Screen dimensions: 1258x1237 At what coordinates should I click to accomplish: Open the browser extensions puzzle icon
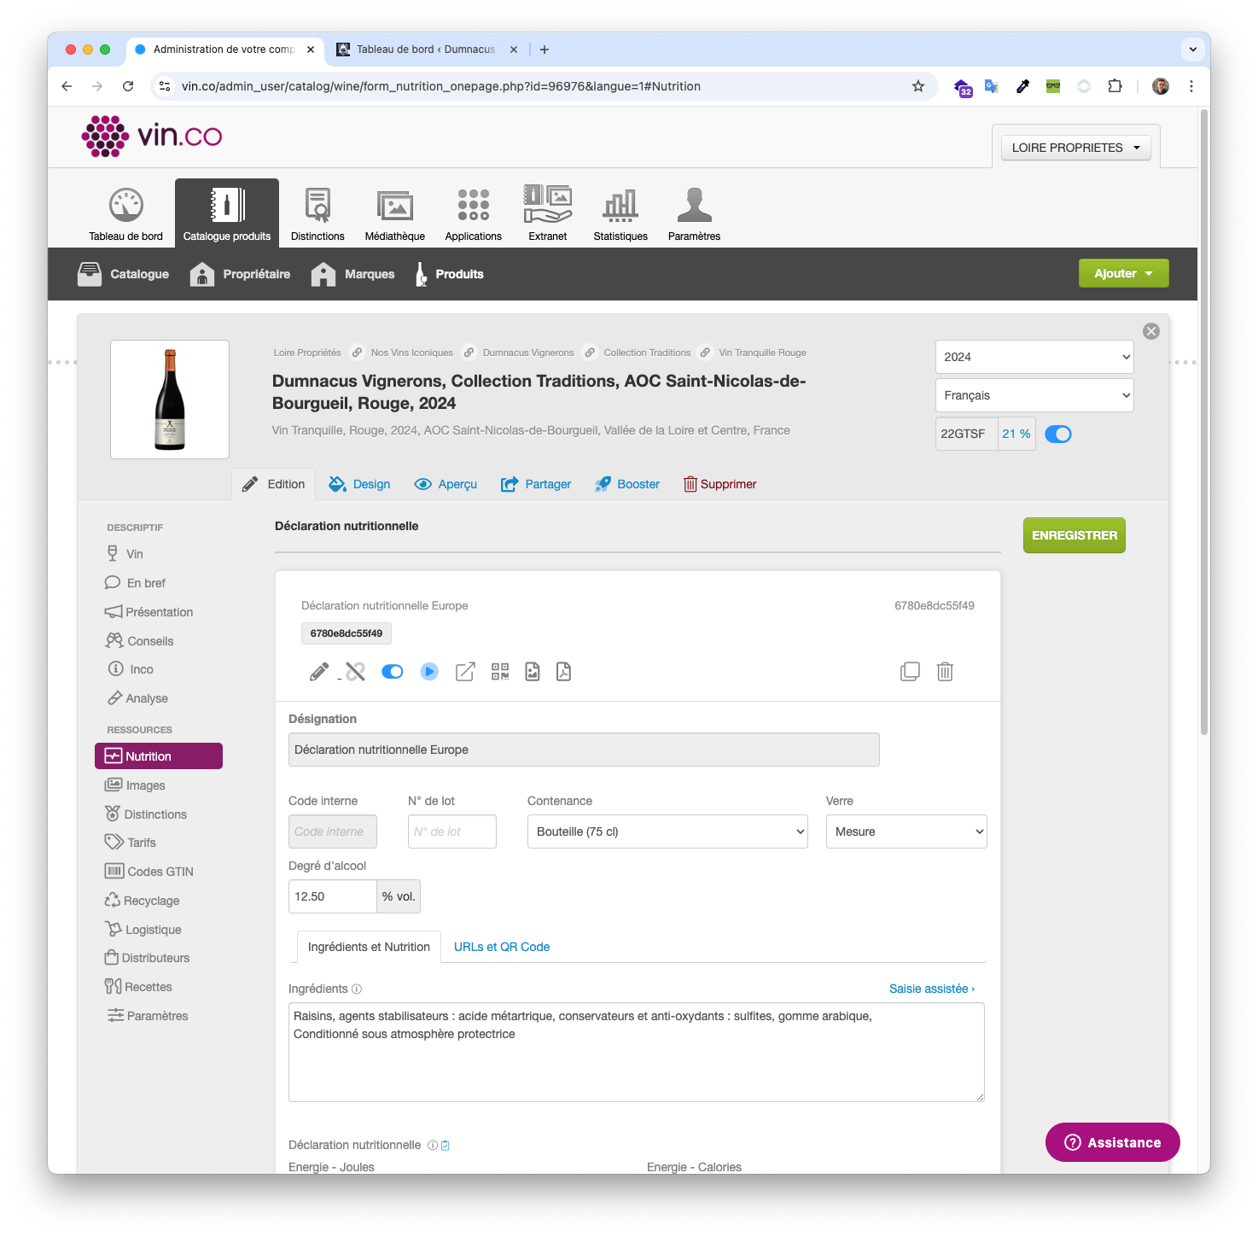click(1115, 86)
